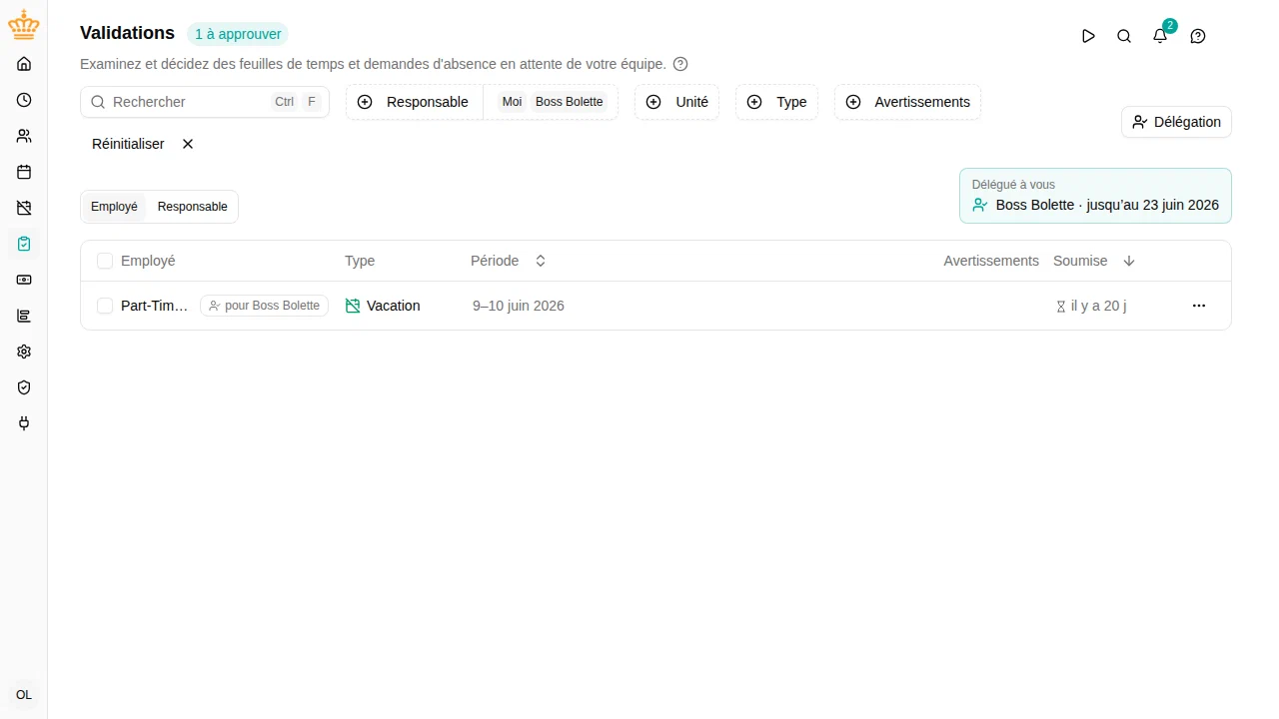Click the 'Délégué à vous' Boss Bolette card
The width and height of the screenshot is (1279, 719).
click(x=1095, y=196)
